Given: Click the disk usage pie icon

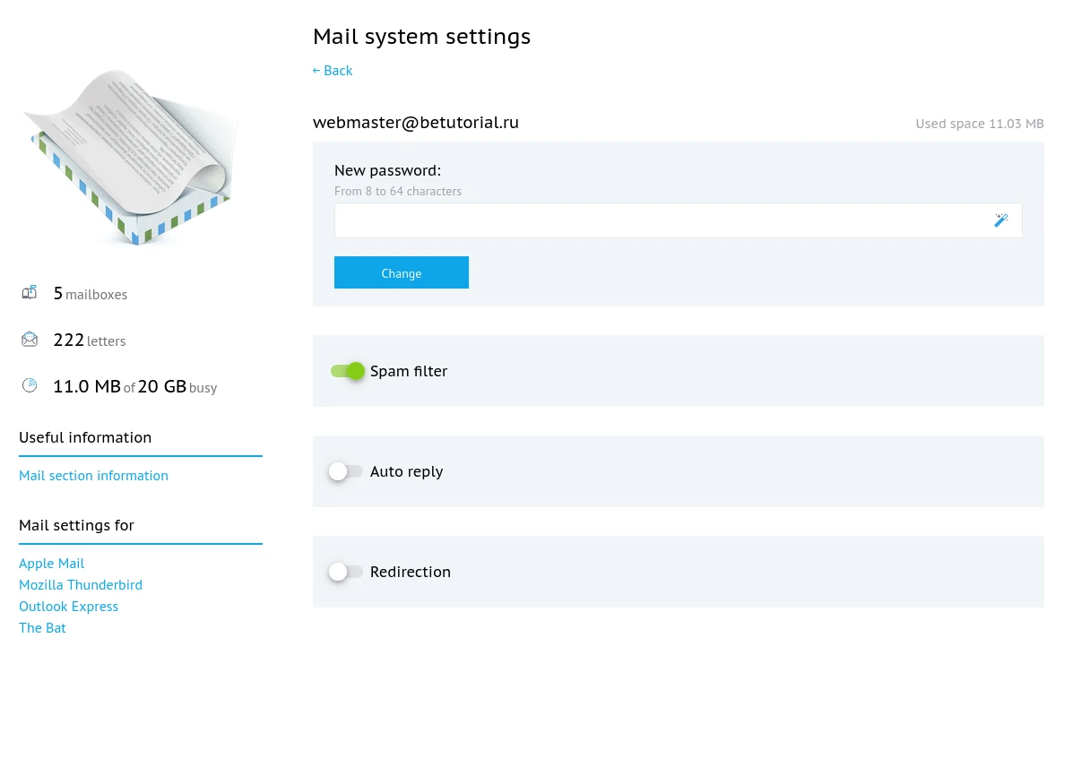Looking at the screenshot, I should coord(30,386).
